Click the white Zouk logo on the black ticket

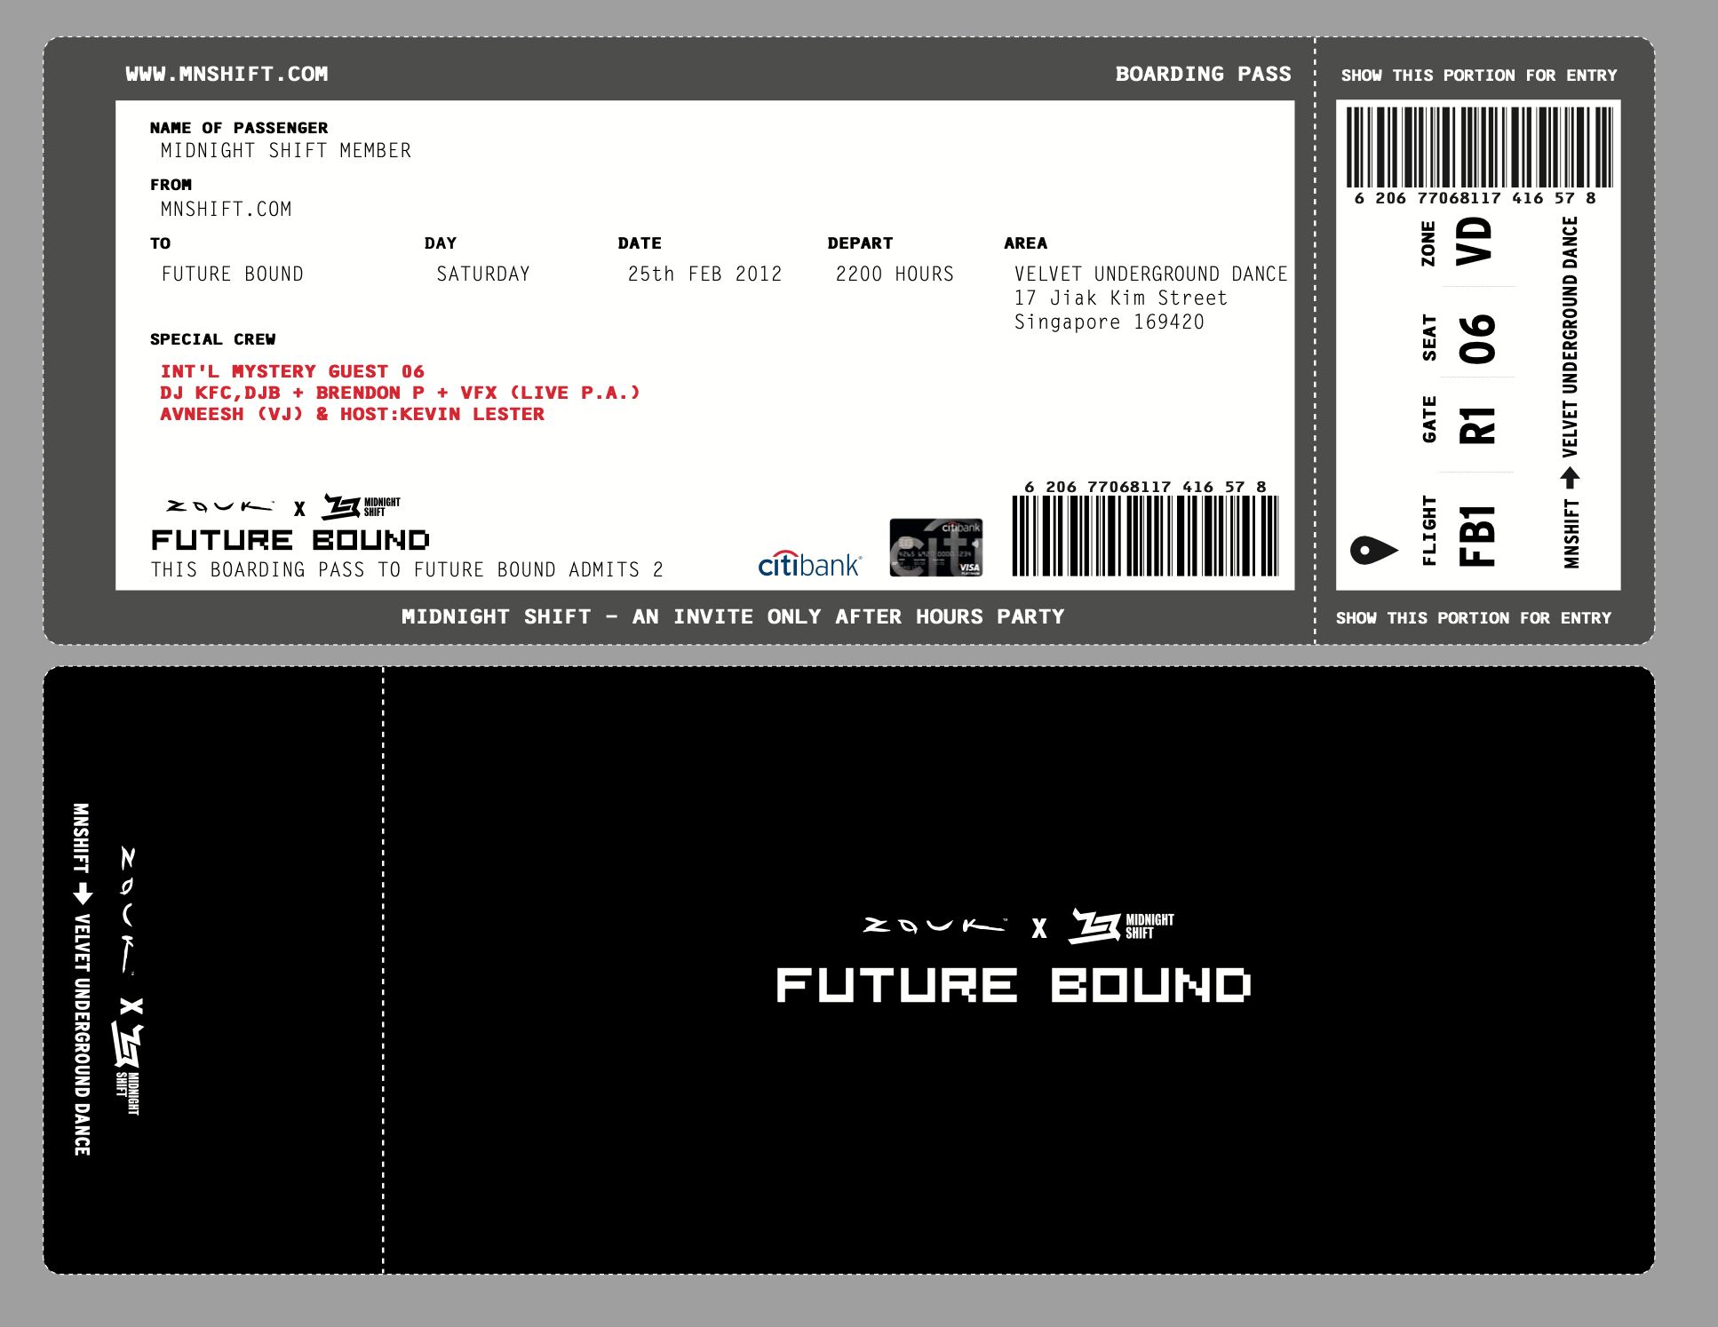[x=933, y=926]
